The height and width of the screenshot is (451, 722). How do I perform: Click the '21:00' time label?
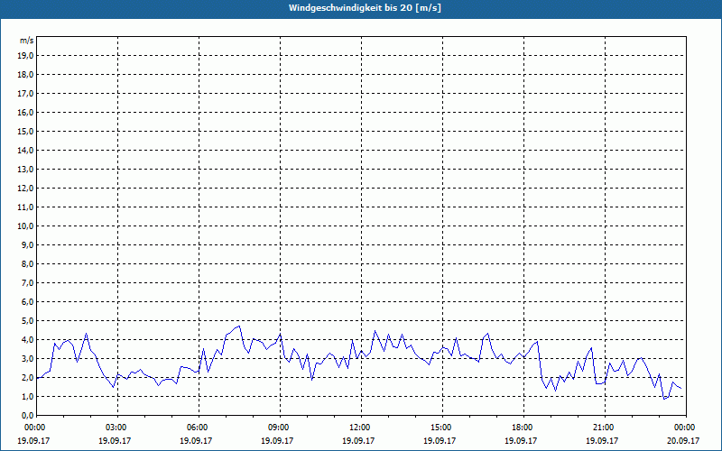tap(605, 428)
